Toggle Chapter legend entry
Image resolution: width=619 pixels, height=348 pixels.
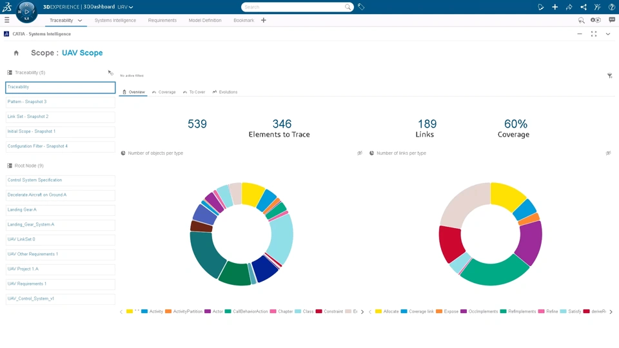click(281, 311)
